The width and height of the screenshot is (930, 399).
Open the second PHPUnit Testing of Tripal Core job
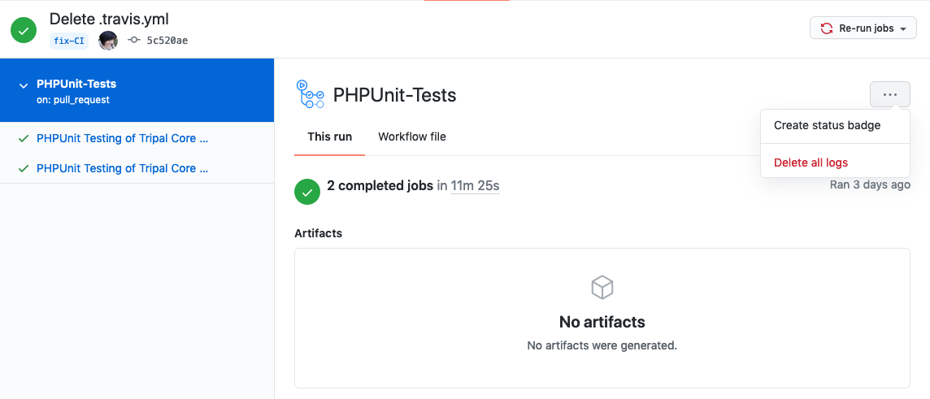pos(122,168)
